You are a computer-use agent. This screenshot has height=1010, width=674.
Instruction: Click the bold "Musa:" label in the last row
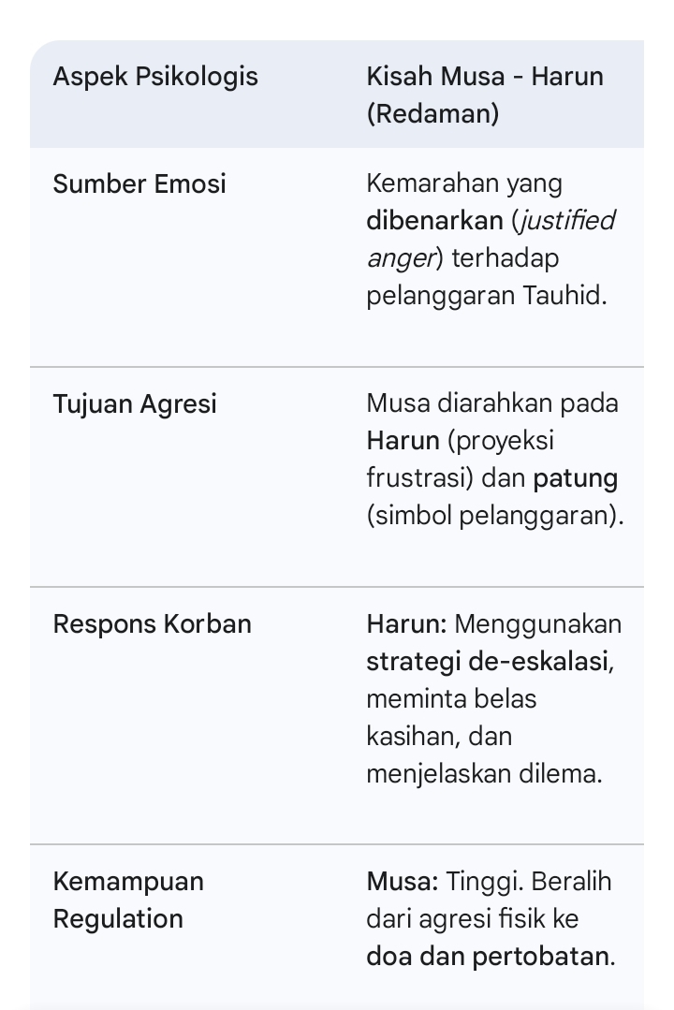(x=402, y=881)
